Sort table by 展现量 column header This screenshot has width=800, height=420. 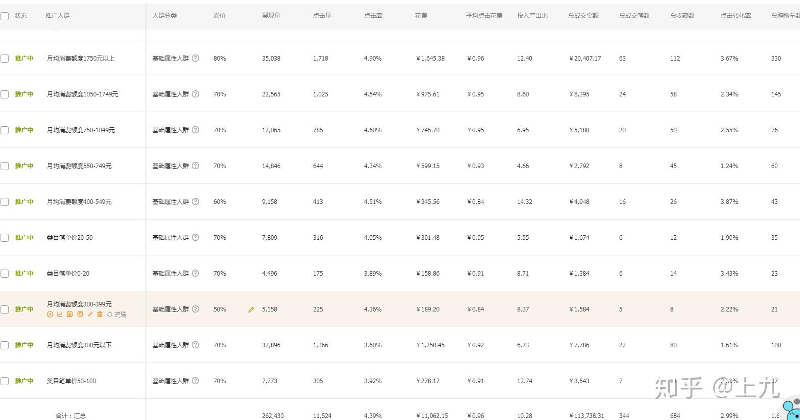pyautogui.click(x=271, y=16)
